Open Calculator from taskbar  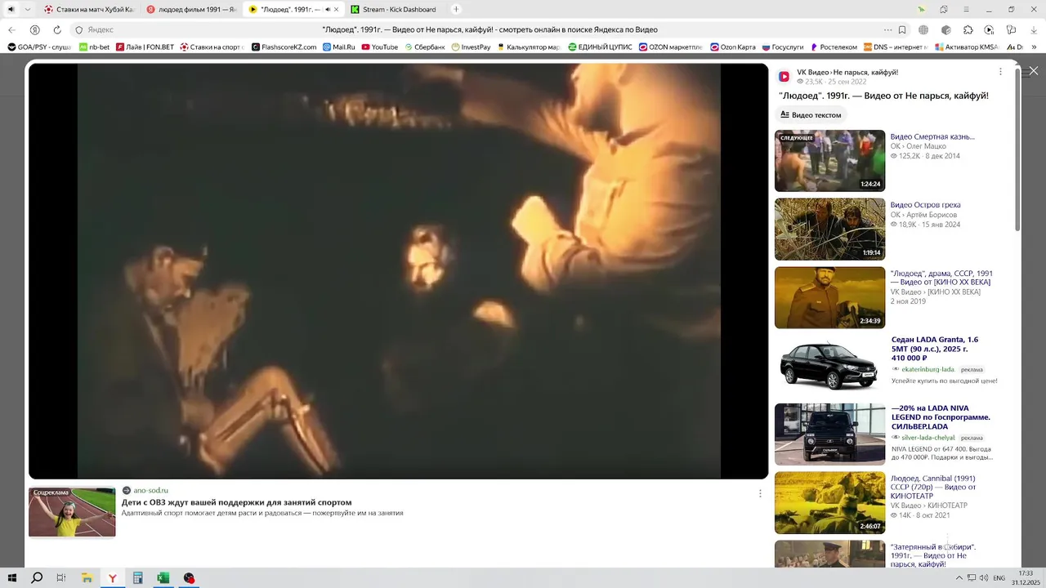click(137, 578)
